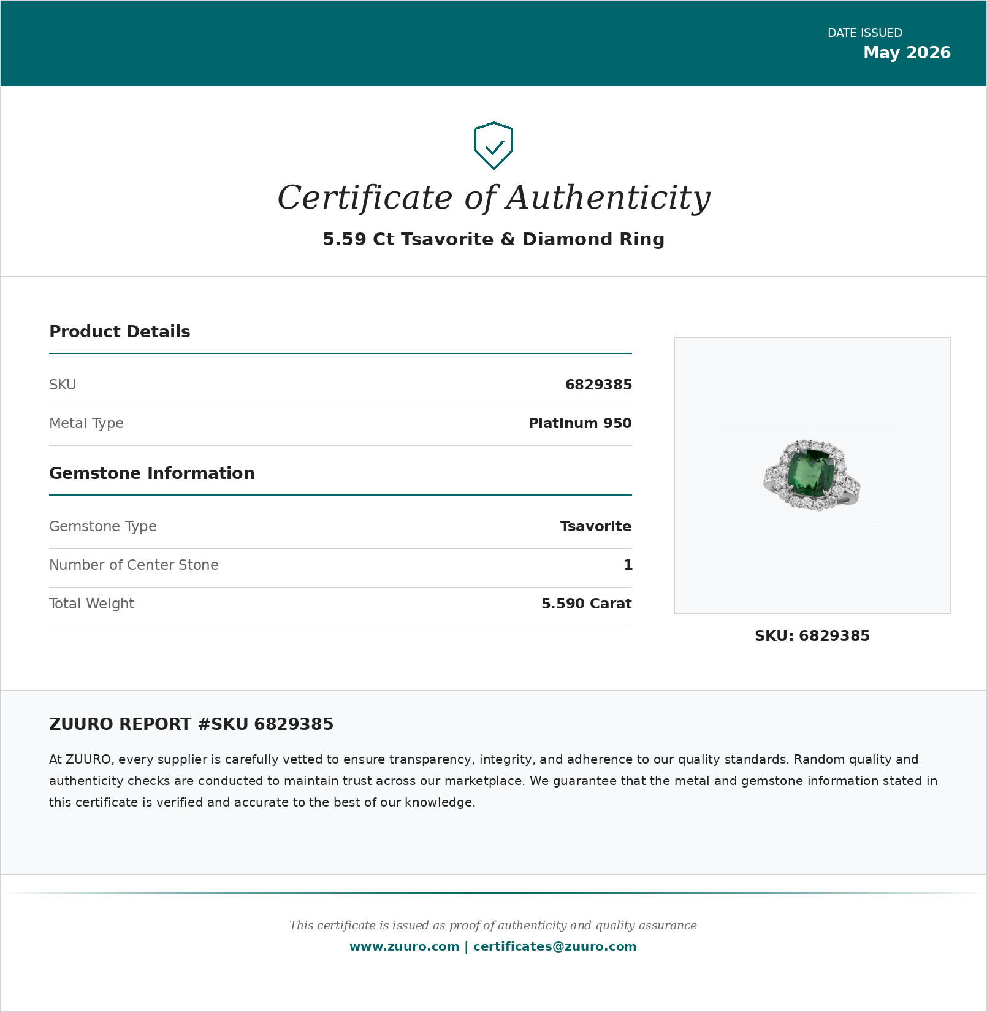The image size is (987, 1012).
Task: Click the 'Tsavorite' gemstone value
Action: pos(596,526)
